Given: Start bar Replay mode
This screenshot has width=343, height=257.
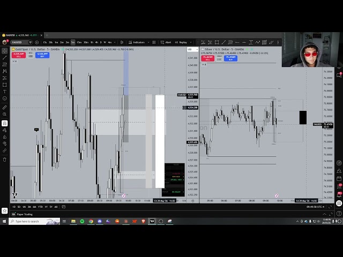Looking at the screenshot, I should click(181, 42).
